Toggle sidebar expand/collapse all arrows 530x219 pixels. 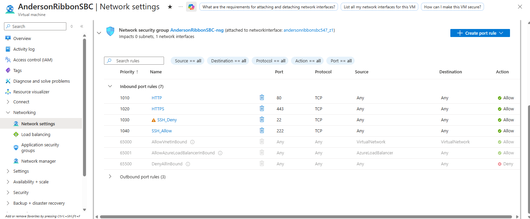pyautogui.click(x=71, y=26)
